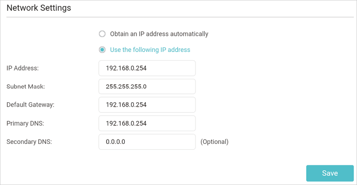357x185 pixels.
Task: Click the 'Default Gateway:' field label
Action: coord(30,105)
